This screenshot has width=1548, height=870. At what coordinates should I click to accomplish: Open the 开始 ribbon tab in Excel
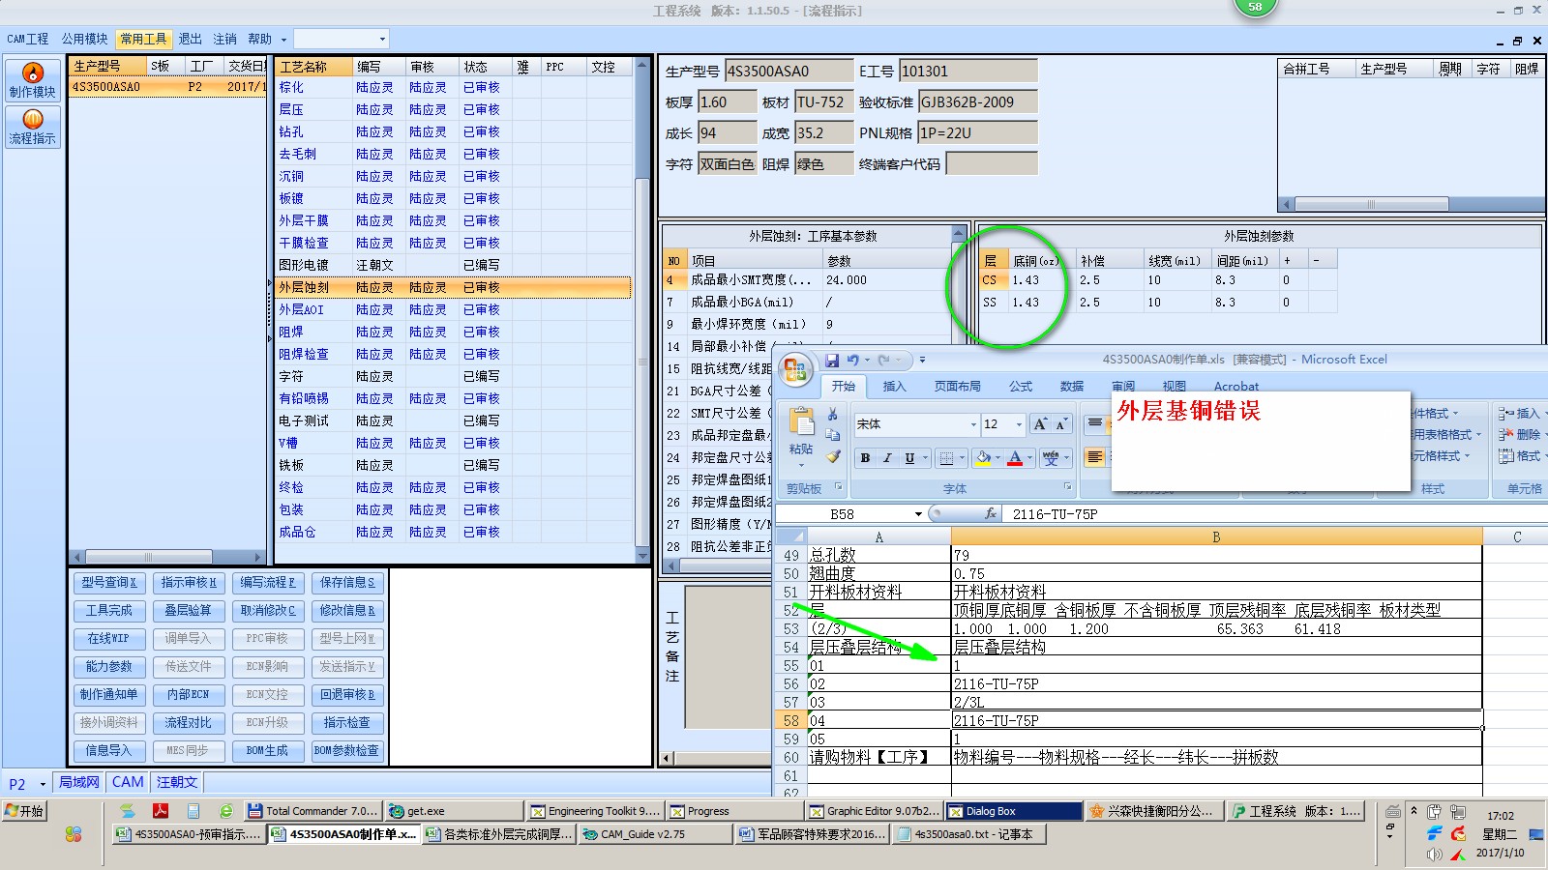click(x=844, y=387)
